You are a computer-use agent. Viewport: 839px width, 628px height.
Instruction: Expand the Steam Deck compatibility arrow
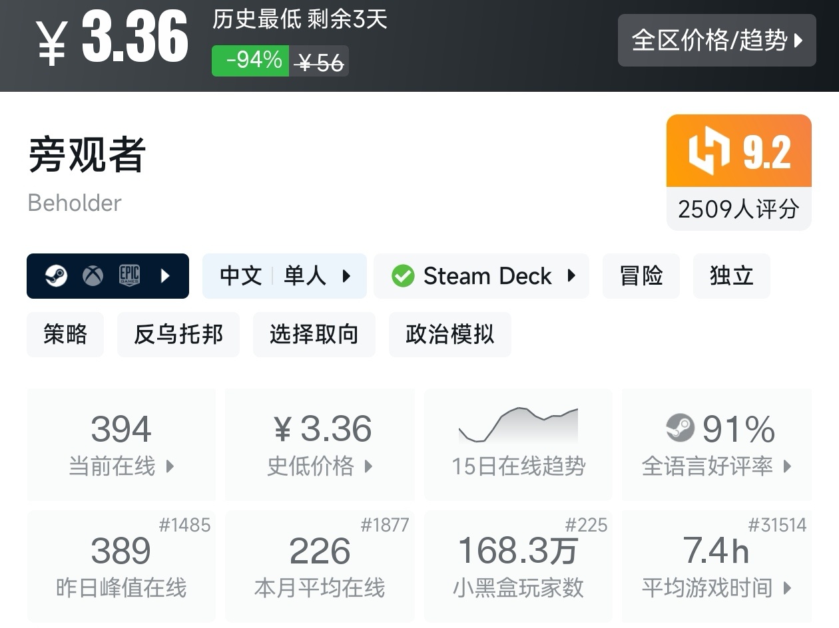(571, 275)
